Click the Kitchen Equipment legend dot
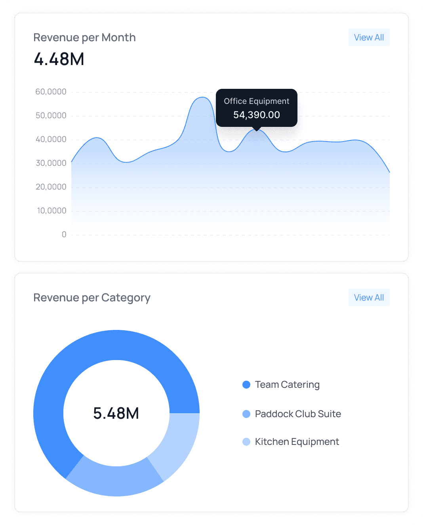 [246, 441]
